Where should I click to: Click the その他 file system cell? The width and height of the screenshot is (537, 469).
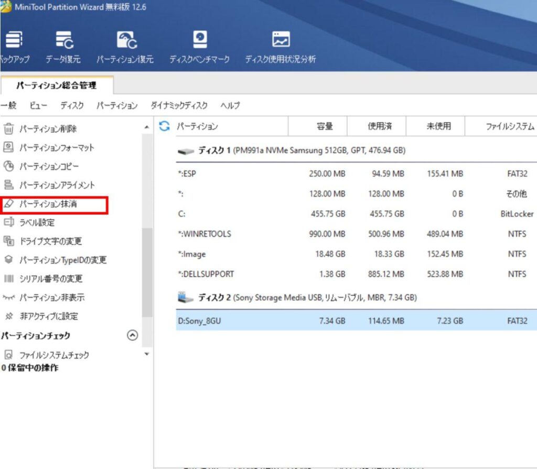point(517,194)
